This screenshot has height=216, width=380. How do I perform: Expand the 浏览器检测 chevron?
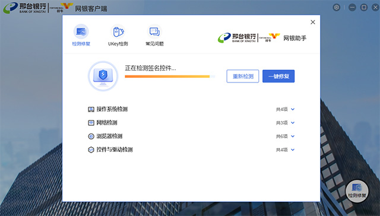[293, 136]
